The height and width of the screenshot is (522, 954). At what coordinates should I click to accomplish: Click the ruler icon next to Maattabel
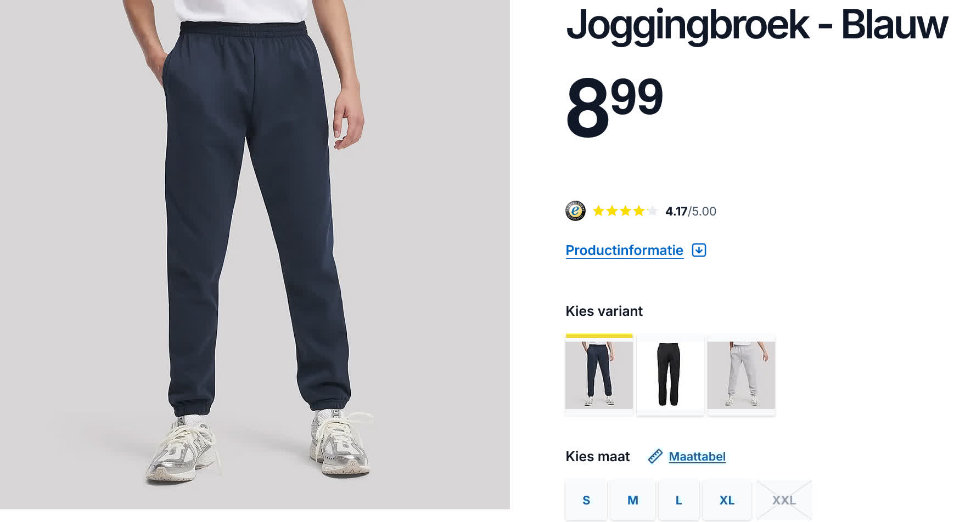[655, 456]
